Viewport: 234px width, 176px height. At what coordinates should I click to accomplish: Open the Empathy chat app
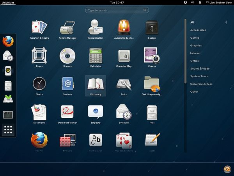click(x=96, y=114)
